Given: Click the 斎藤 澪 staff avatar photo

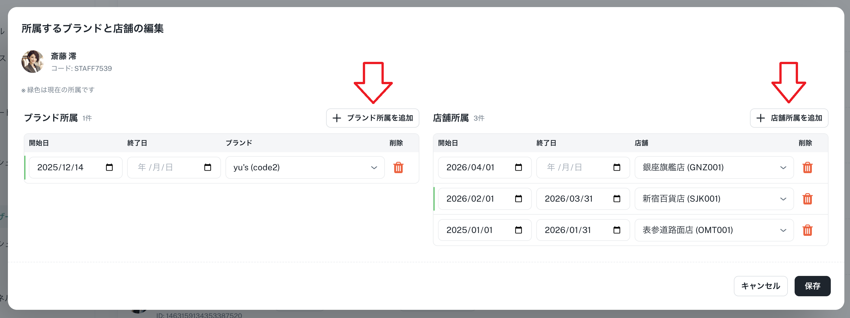Looking at the screenshot, I should (x=33, y=62).
